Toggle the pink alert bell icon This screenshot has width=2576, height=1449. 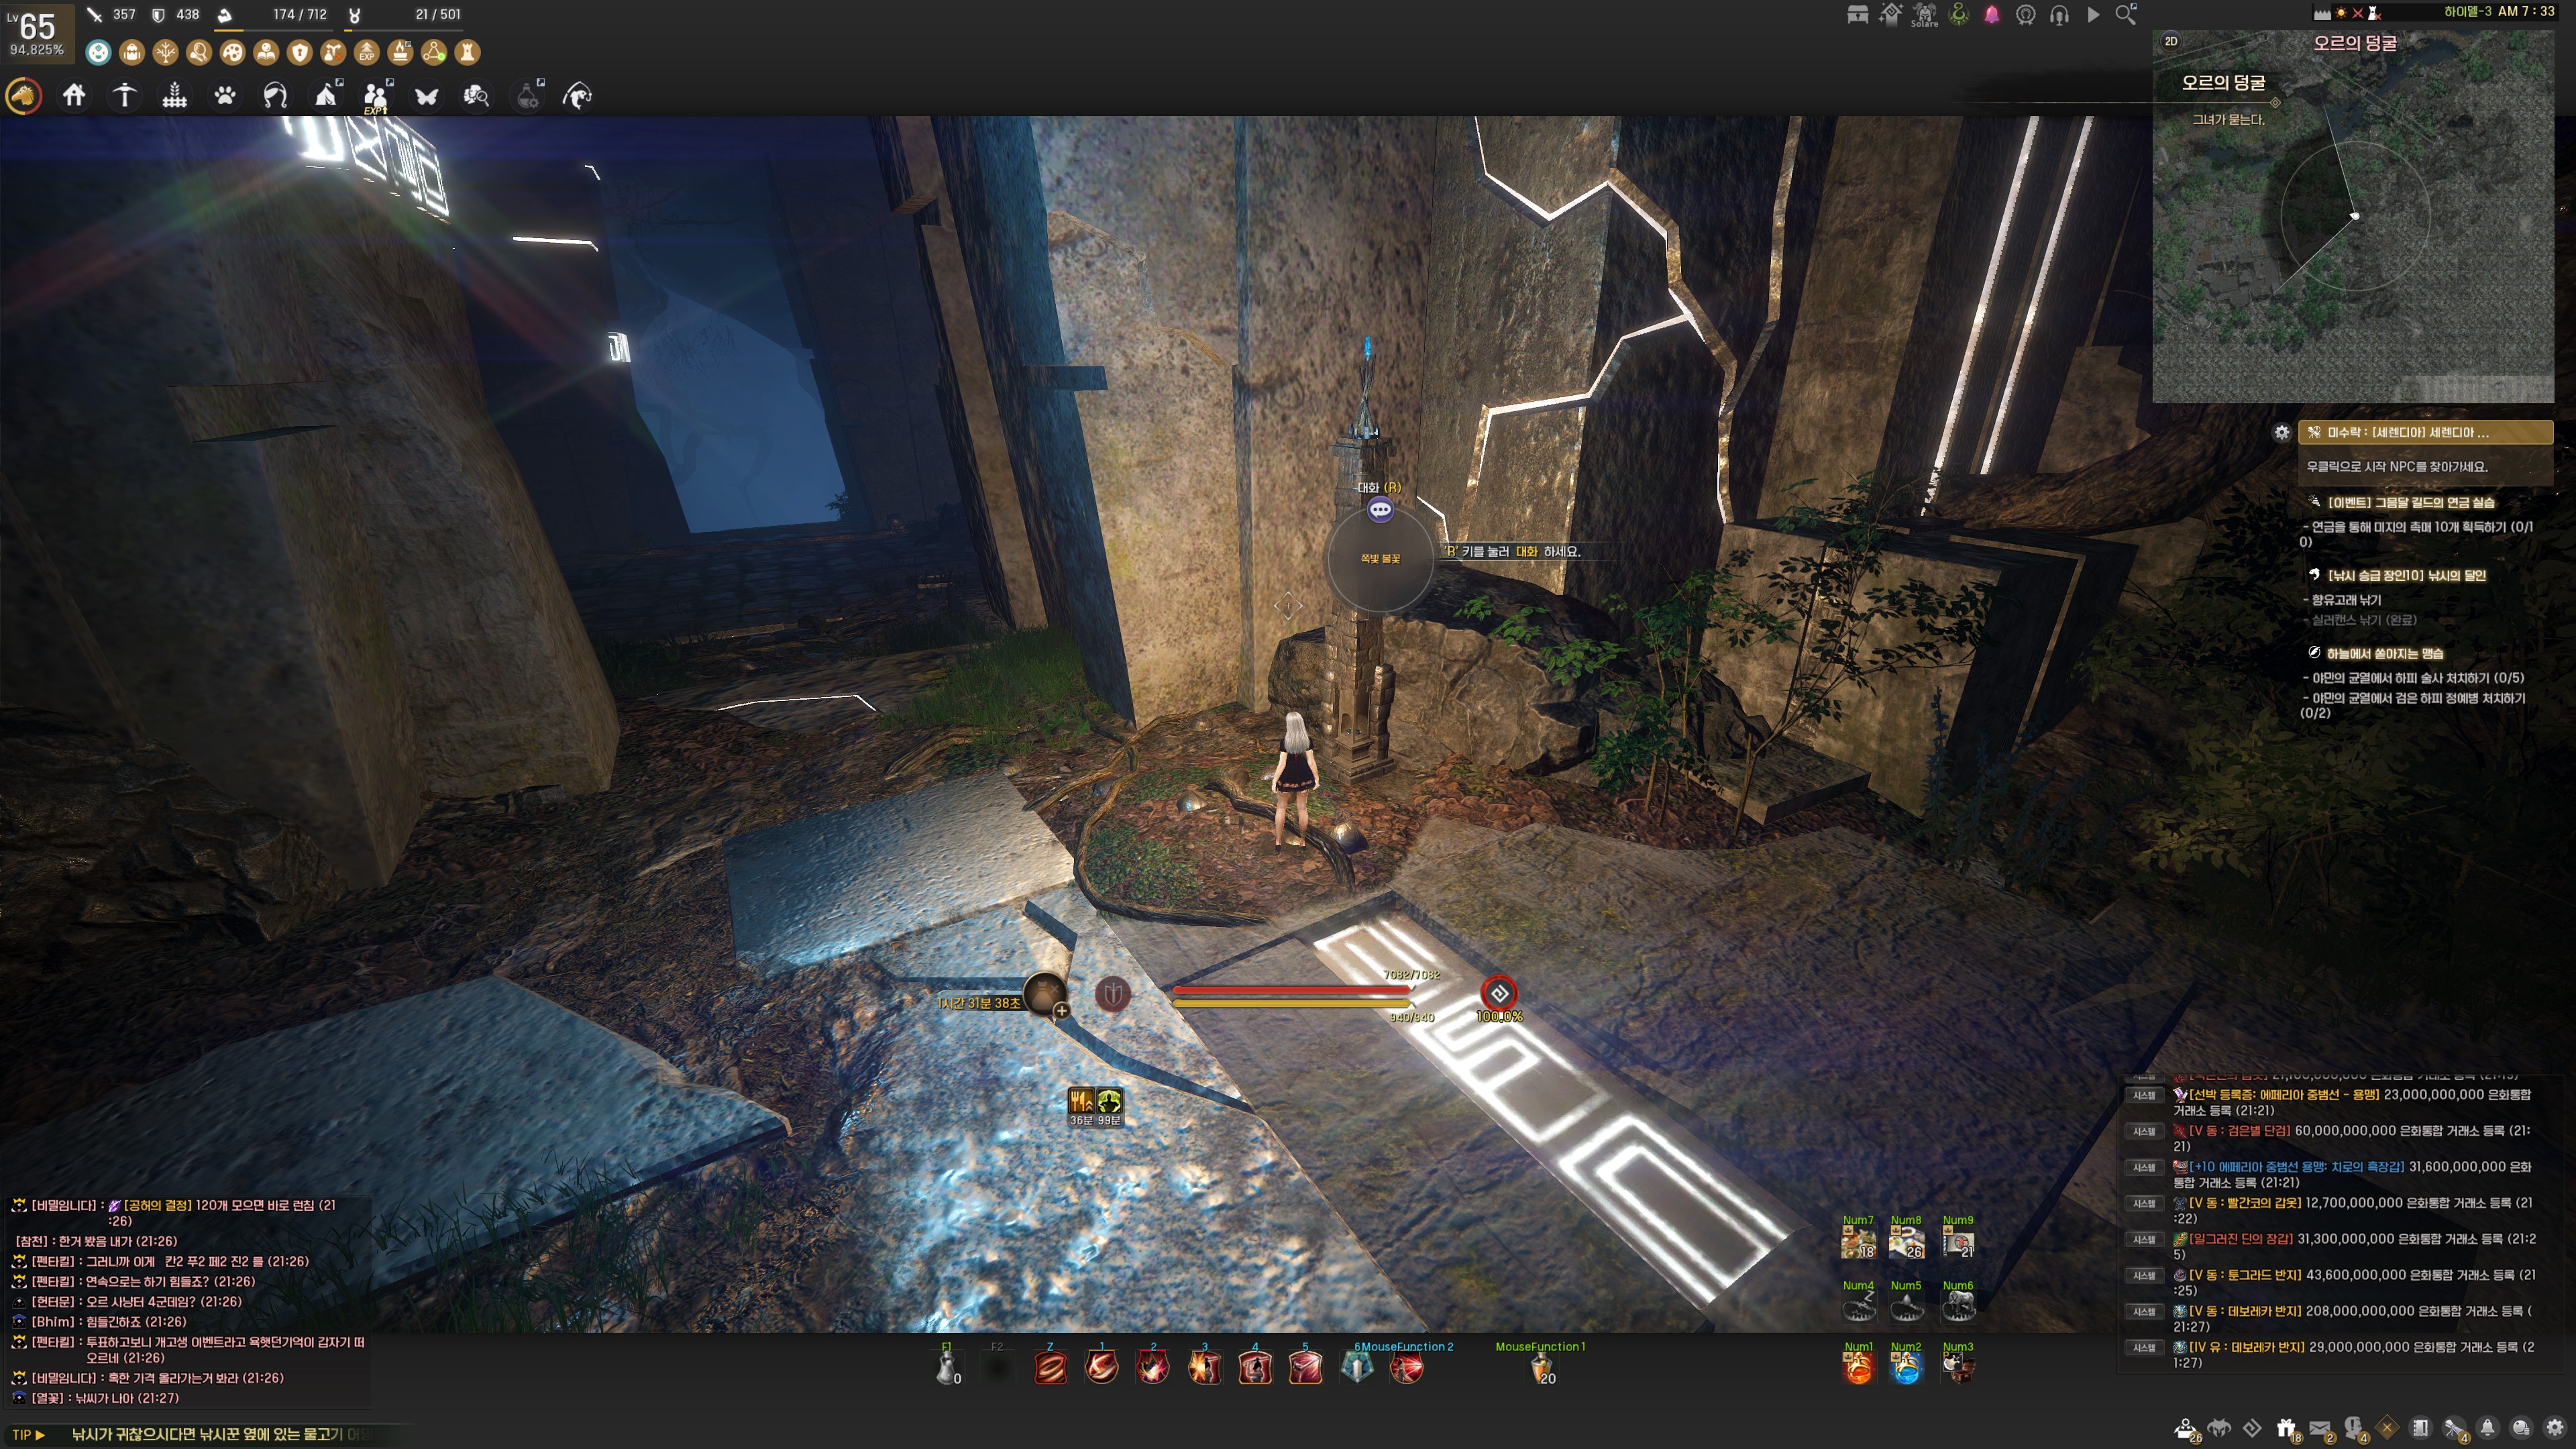(x=1992, y=15)
